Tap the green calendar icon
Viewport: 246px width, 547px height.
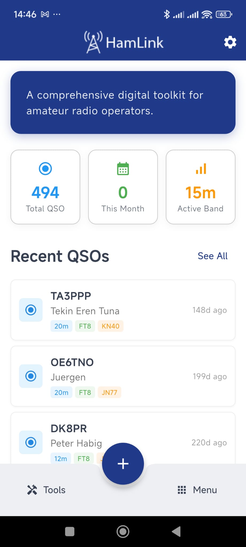click(x=123, y=169)
